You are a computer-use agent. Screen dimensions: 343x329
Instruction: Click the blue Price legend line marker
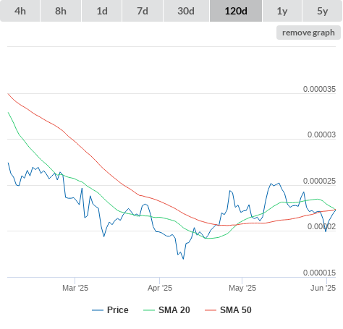(98, 310)
